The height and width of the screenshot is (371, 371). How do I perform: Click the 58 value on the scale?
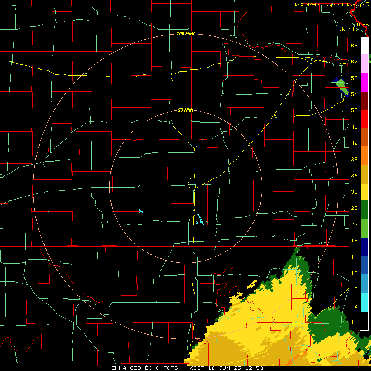[354, 78]
